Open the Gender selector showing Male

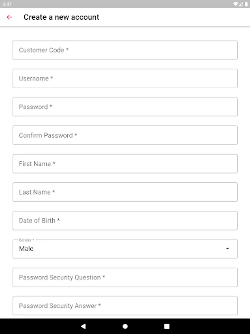coord(119,249)
